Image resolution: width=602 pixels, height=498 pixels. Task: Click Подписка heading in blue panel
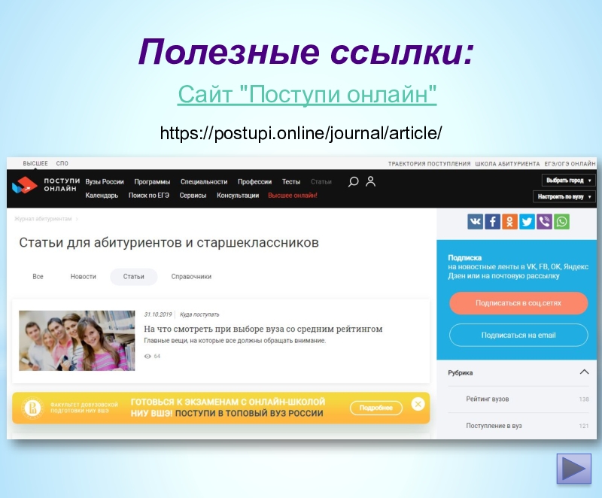click(x=464, y=258)
